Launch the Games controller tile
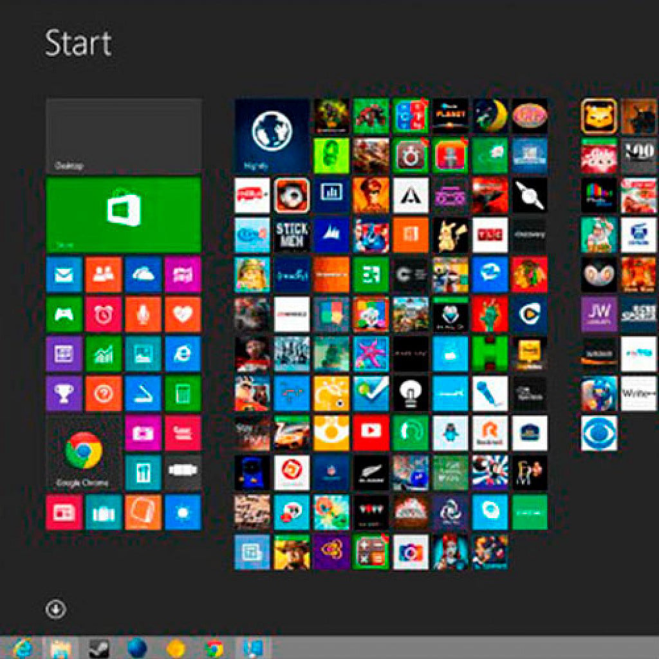Screen dimensions: 659x659 coord(64,314)
